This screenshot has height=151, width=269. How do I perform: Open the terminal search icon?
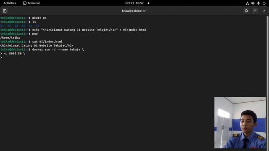tap(247, 11)
